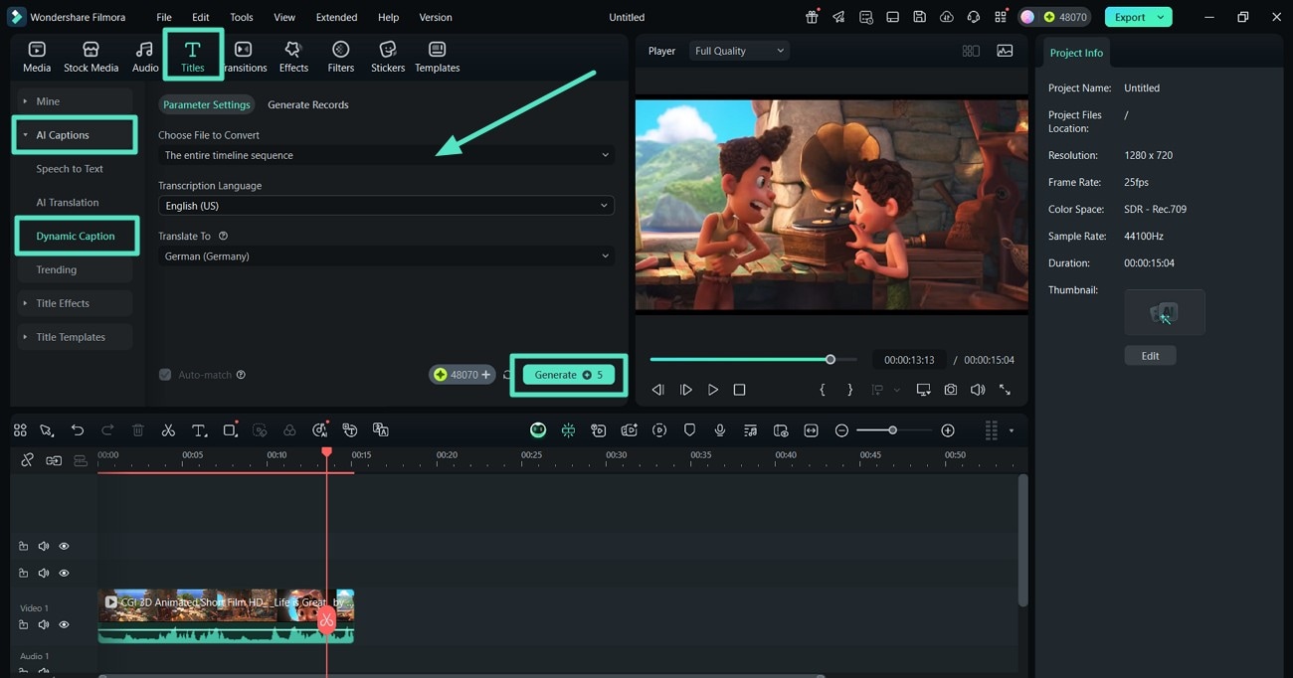Switch to the Generate Records tab
Screen dimensions: 1293x678
coord(308,104)
